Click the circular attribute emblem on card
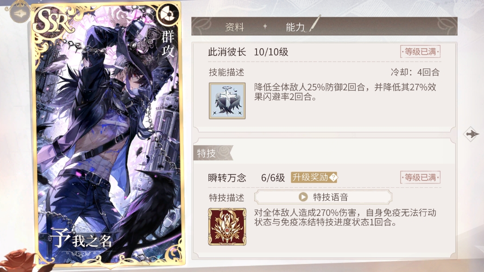 click(168, 14)
